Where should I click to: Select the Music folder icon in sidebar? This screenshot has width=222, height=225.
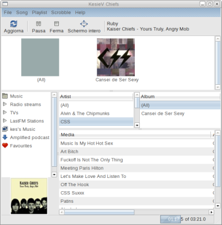[5, 96]
